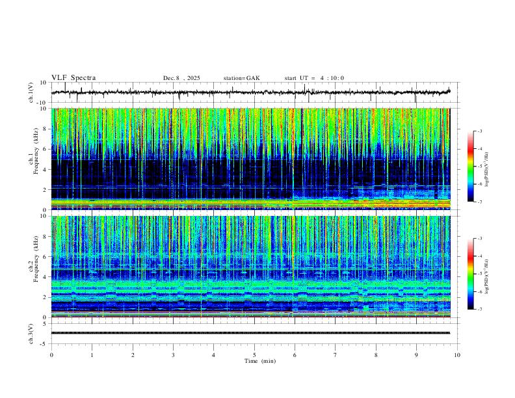The height and width of the screenshot is (398, 515).
Task: Click the time-axis tick label "3"
Action: click(174, 355)
